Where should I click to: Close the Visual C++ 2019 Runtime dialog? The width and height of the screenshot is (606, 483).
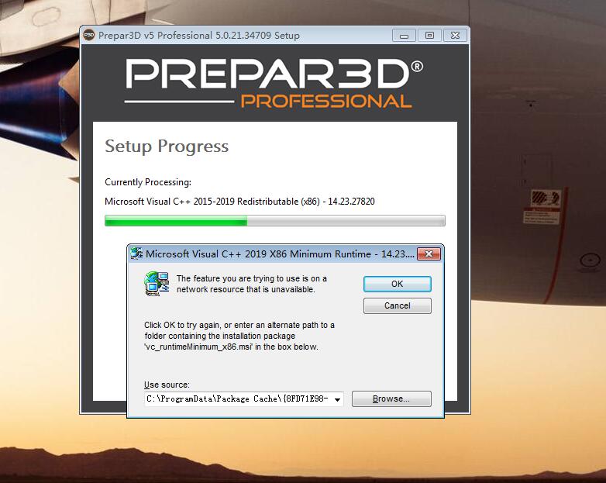pyautogui.click(x=429, y=254)
